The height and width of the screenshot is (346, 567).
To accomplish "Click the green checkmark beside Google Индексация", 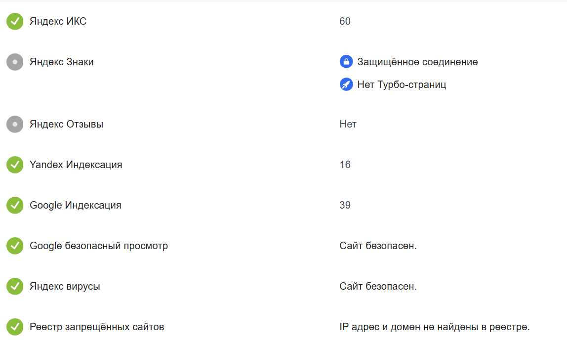I will tap(15, 205).
